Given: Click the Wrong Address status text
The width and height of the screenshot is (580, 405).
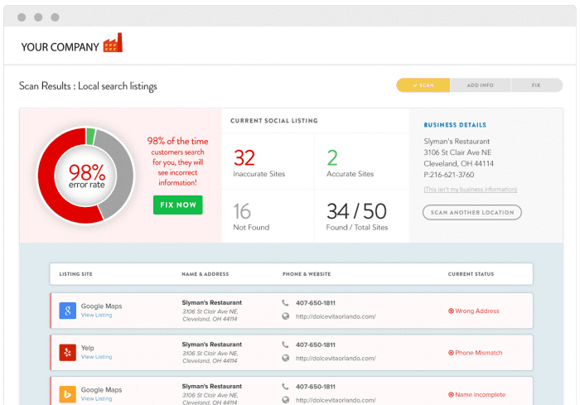Looking at the screenshot, I should click(477, 311).
